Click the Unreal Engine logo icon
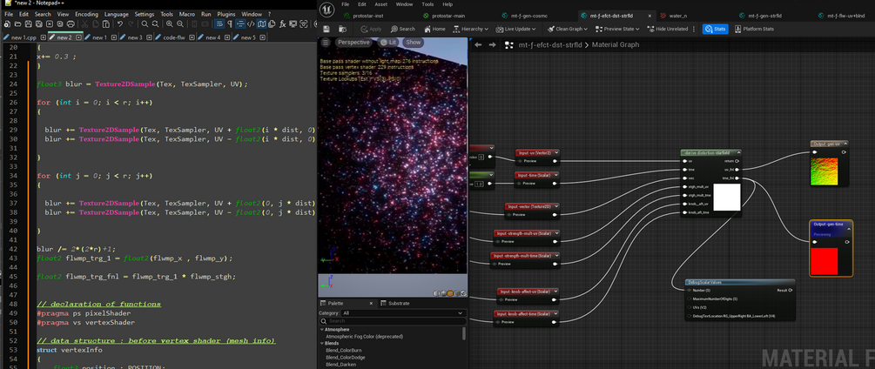875x369 pixels. click(327, 8)
